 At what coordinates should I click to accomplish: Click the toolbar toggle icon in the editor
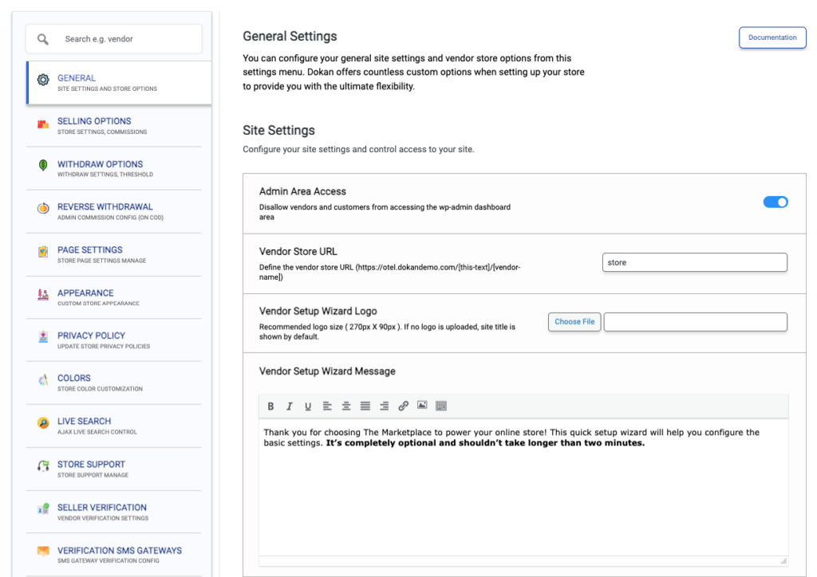(x=441, y=406)
